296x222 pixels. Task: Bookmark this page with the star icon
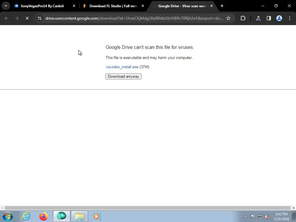(x=228, y=18)
